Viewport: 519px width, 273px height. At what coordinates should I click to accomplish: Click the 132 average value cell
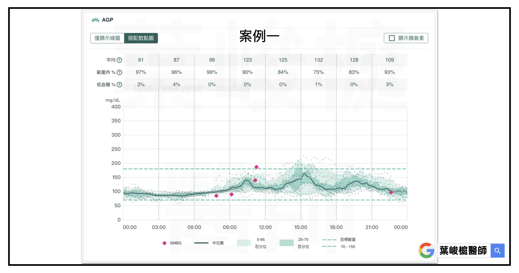(319, 60)
